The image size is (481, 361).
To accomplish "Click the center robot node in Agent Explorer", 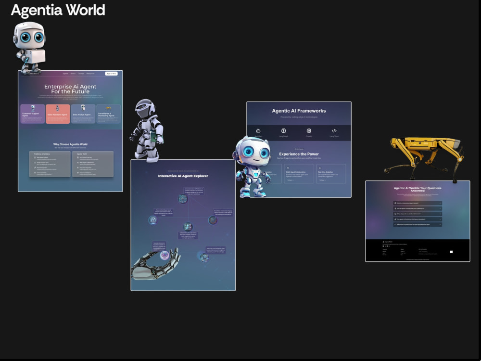I will (188, 227).
